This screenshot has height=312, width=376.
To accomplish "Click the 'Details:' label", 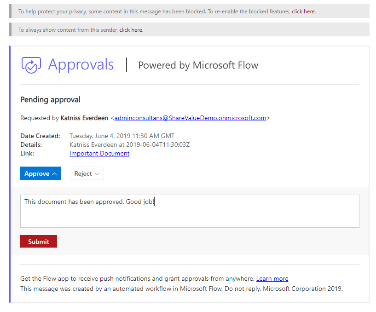I will coord(31,144).
